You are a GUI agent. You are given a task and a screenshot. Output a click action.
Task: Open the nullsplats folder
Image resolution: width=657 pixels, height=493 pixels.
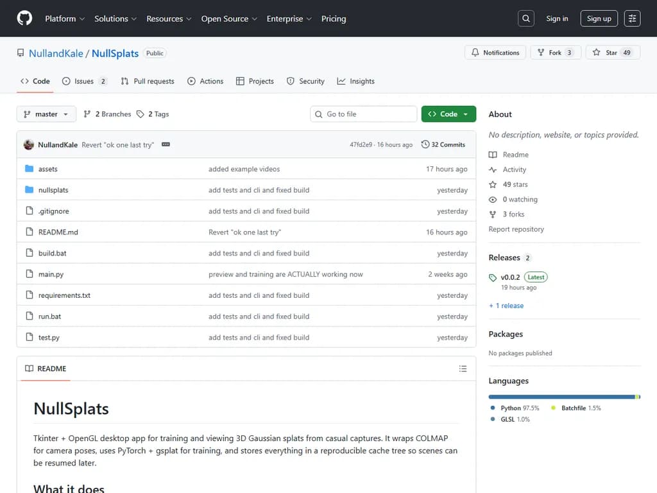[x=53, y=190]
